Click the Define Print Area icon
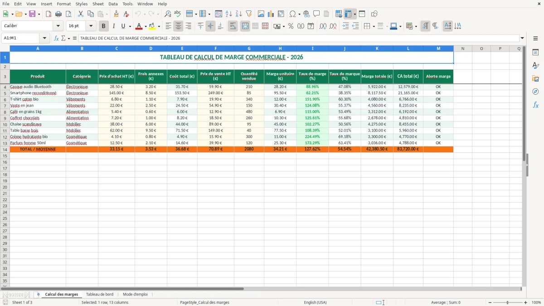 point(339,14)
